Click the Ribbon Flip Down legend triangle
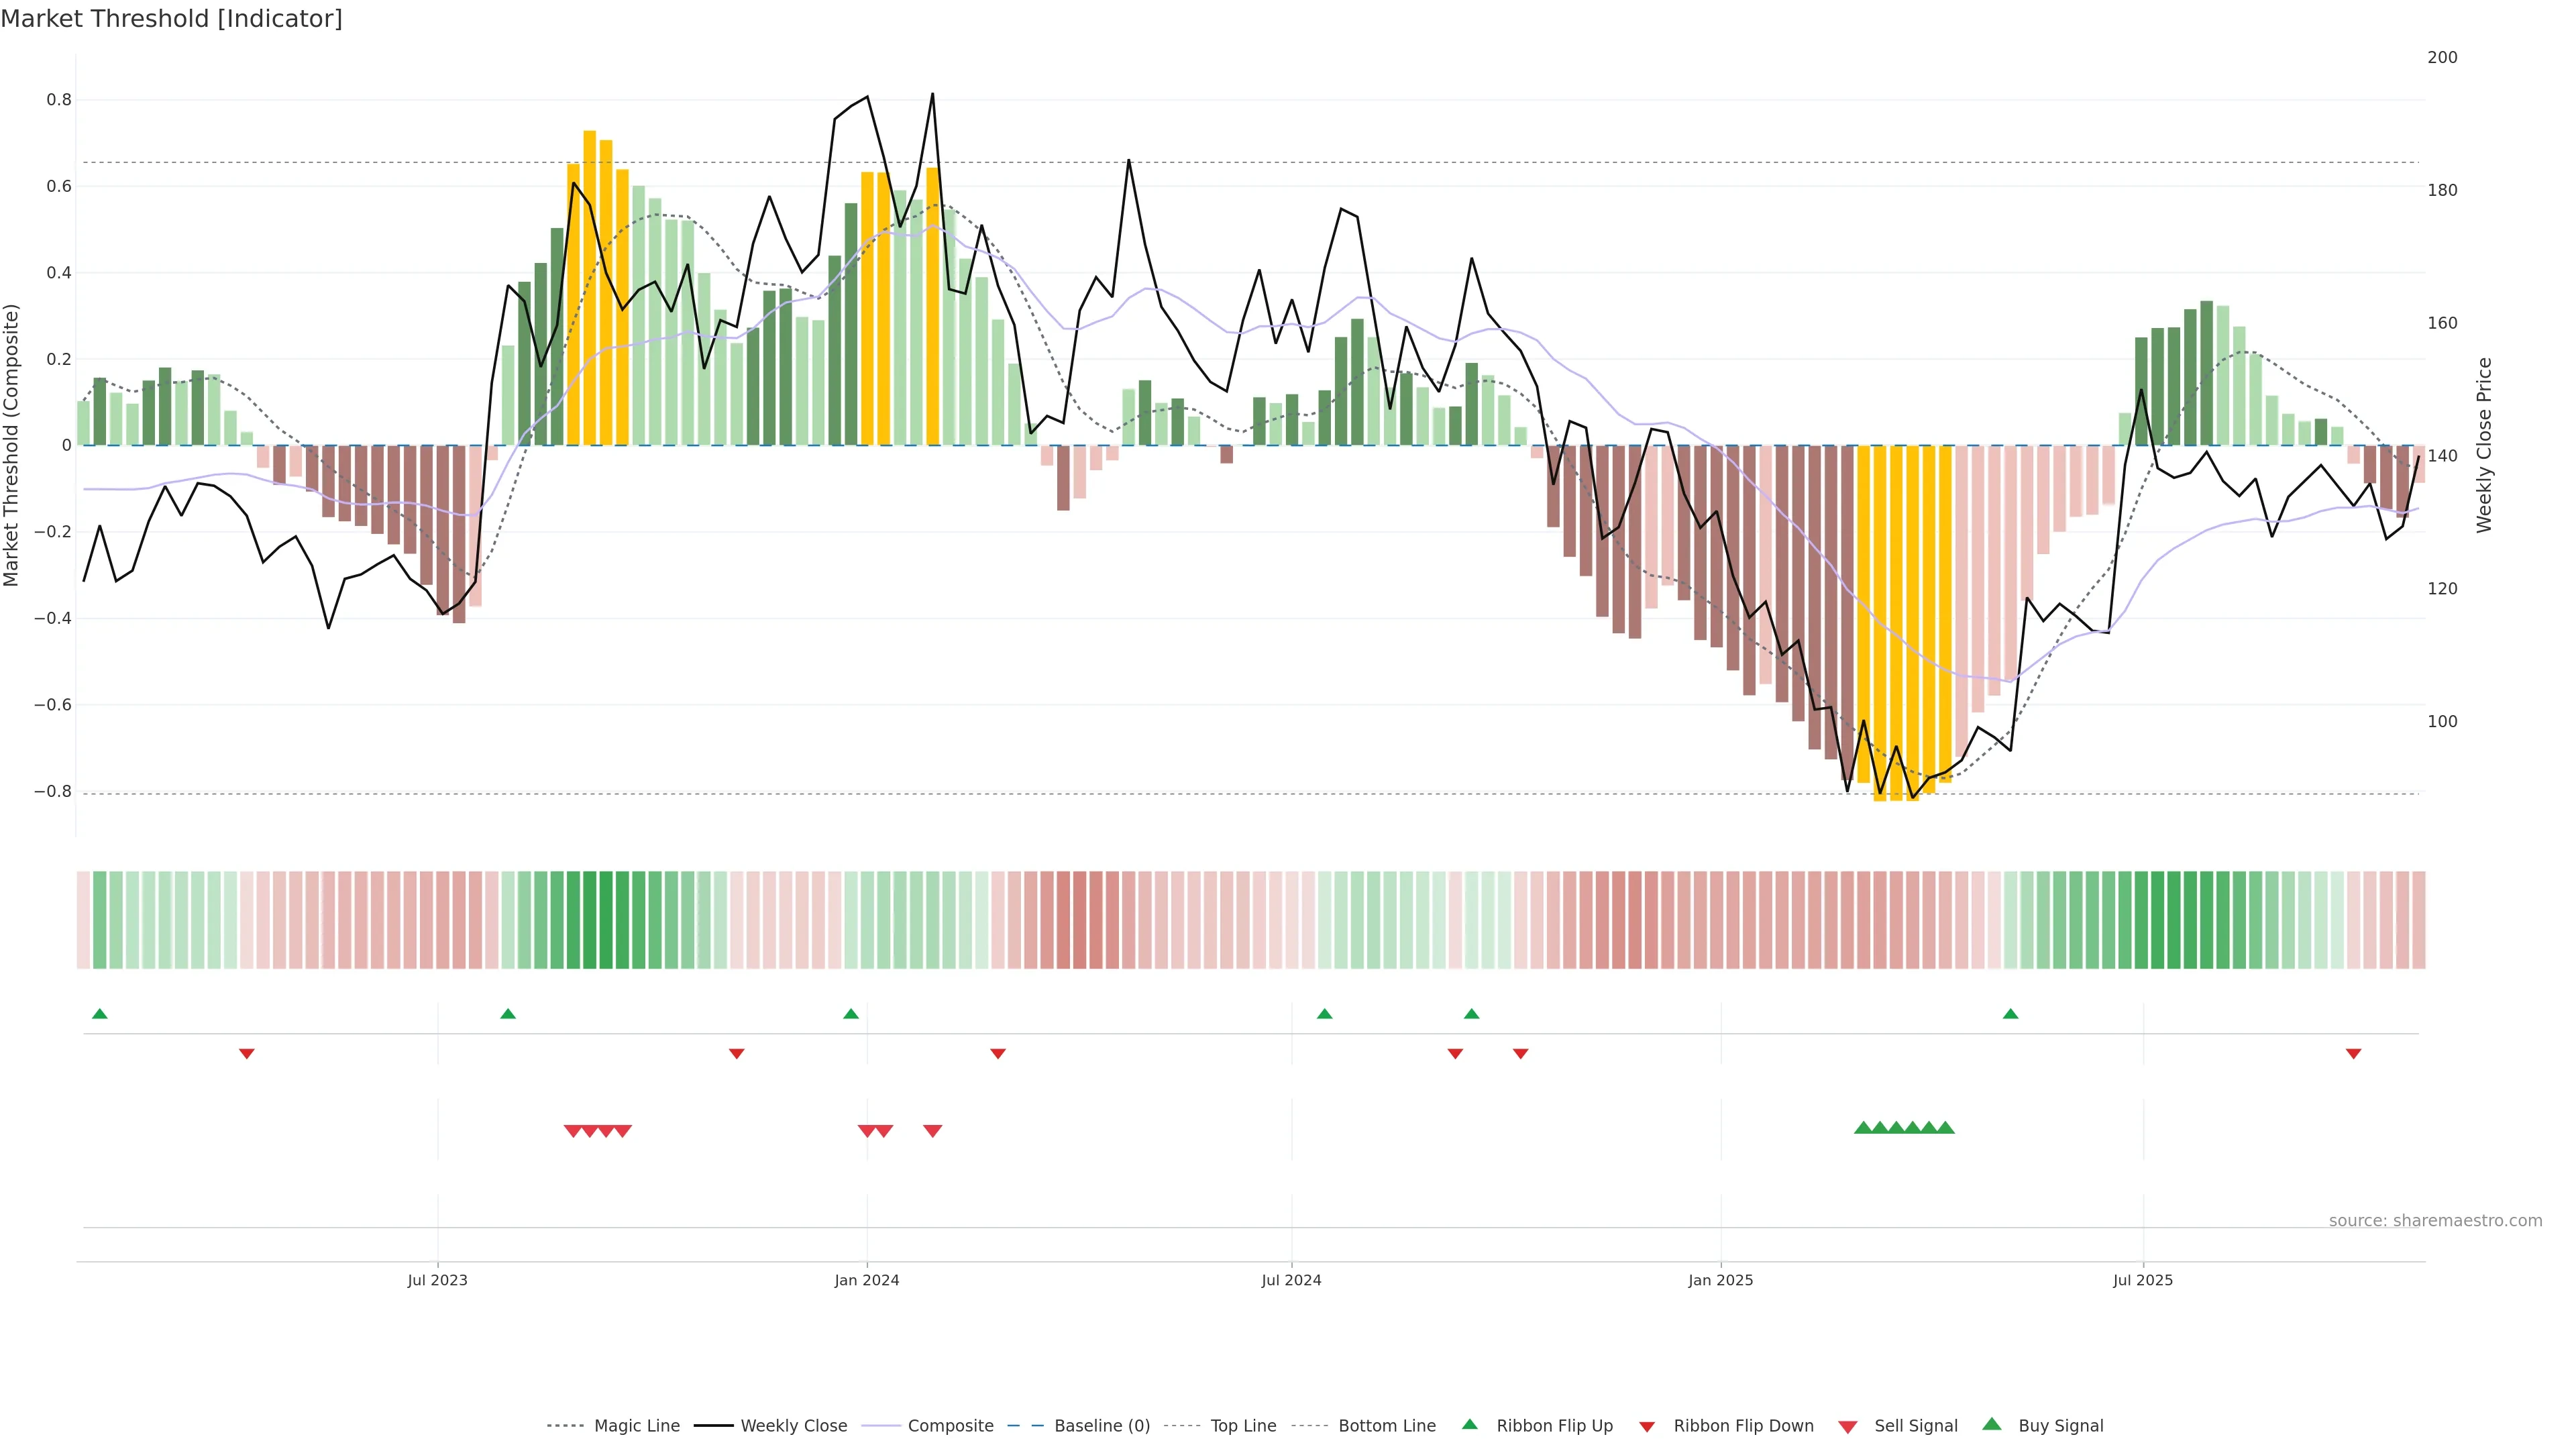2576x1449 pixels. coord(1647,1426)
